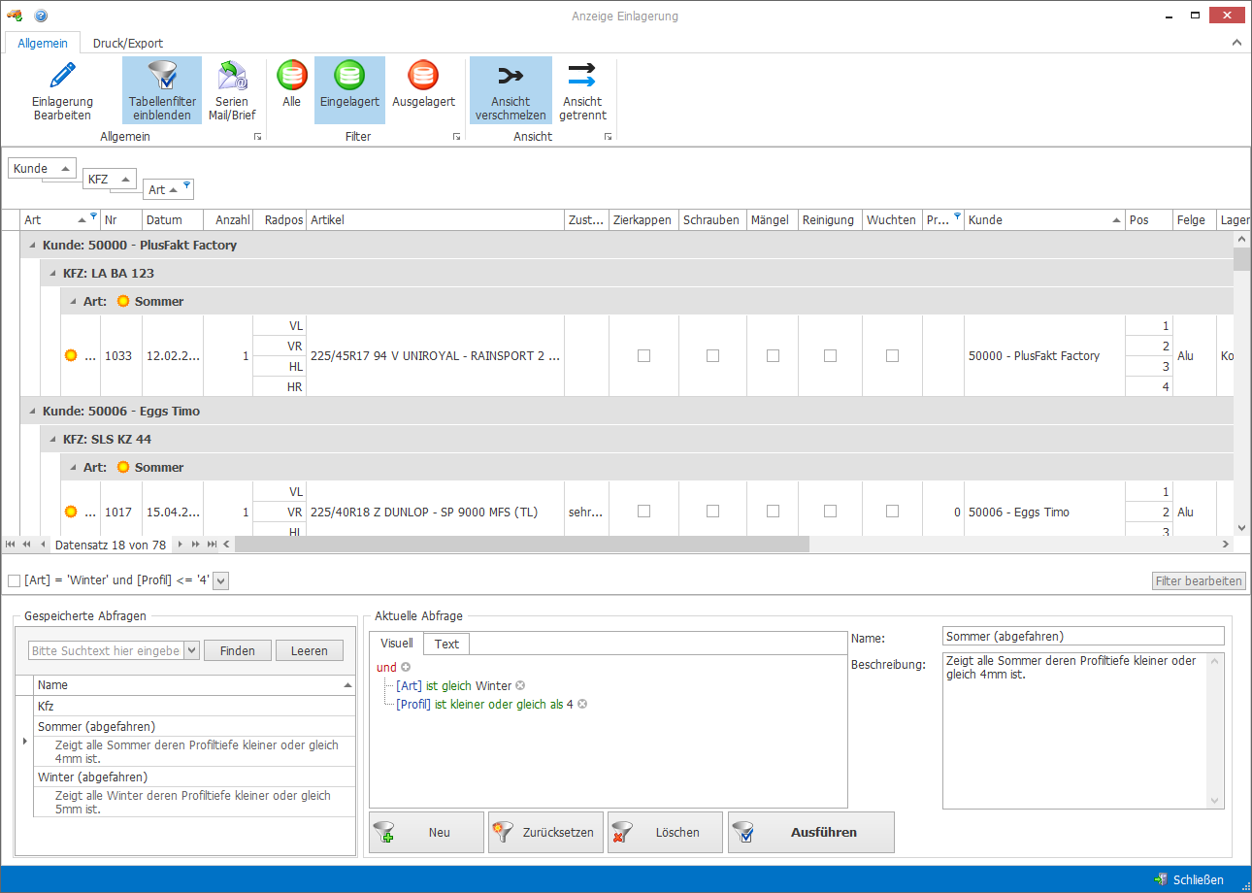The width and height of the screenshot is (1252, 893).
Task: Select the Winter (abgefahren) saved query
Action: tap(194, 777)
